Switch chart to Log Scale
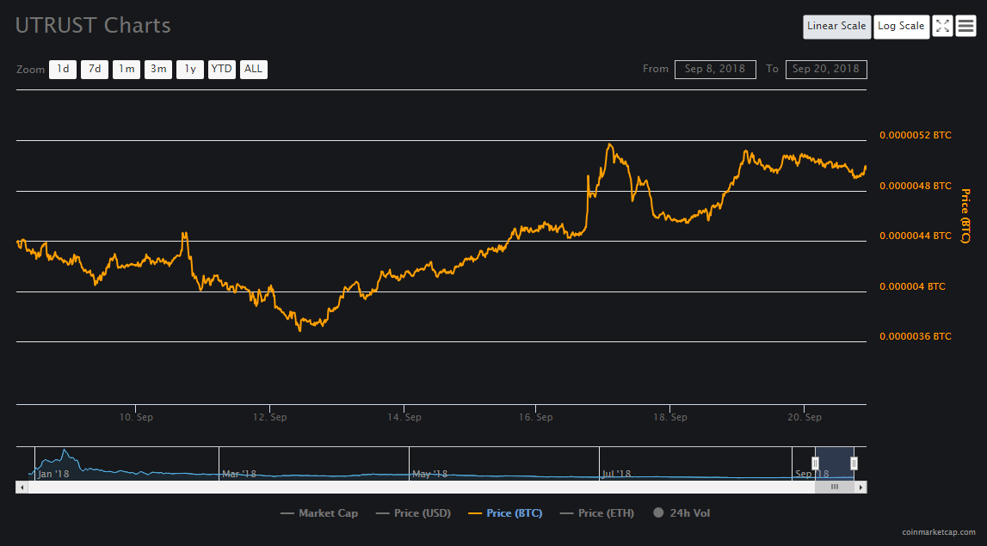The height and width of the screenshot is (546, 987). (x=901, y=27)
